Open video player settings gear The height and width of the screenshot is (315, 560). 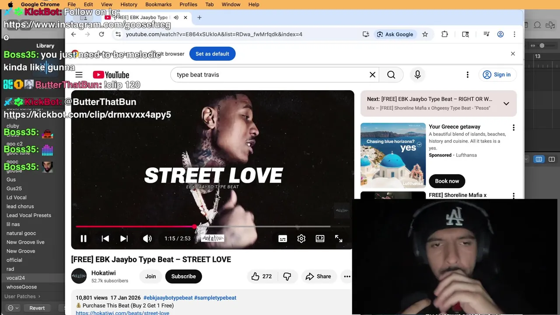(301, 238)
